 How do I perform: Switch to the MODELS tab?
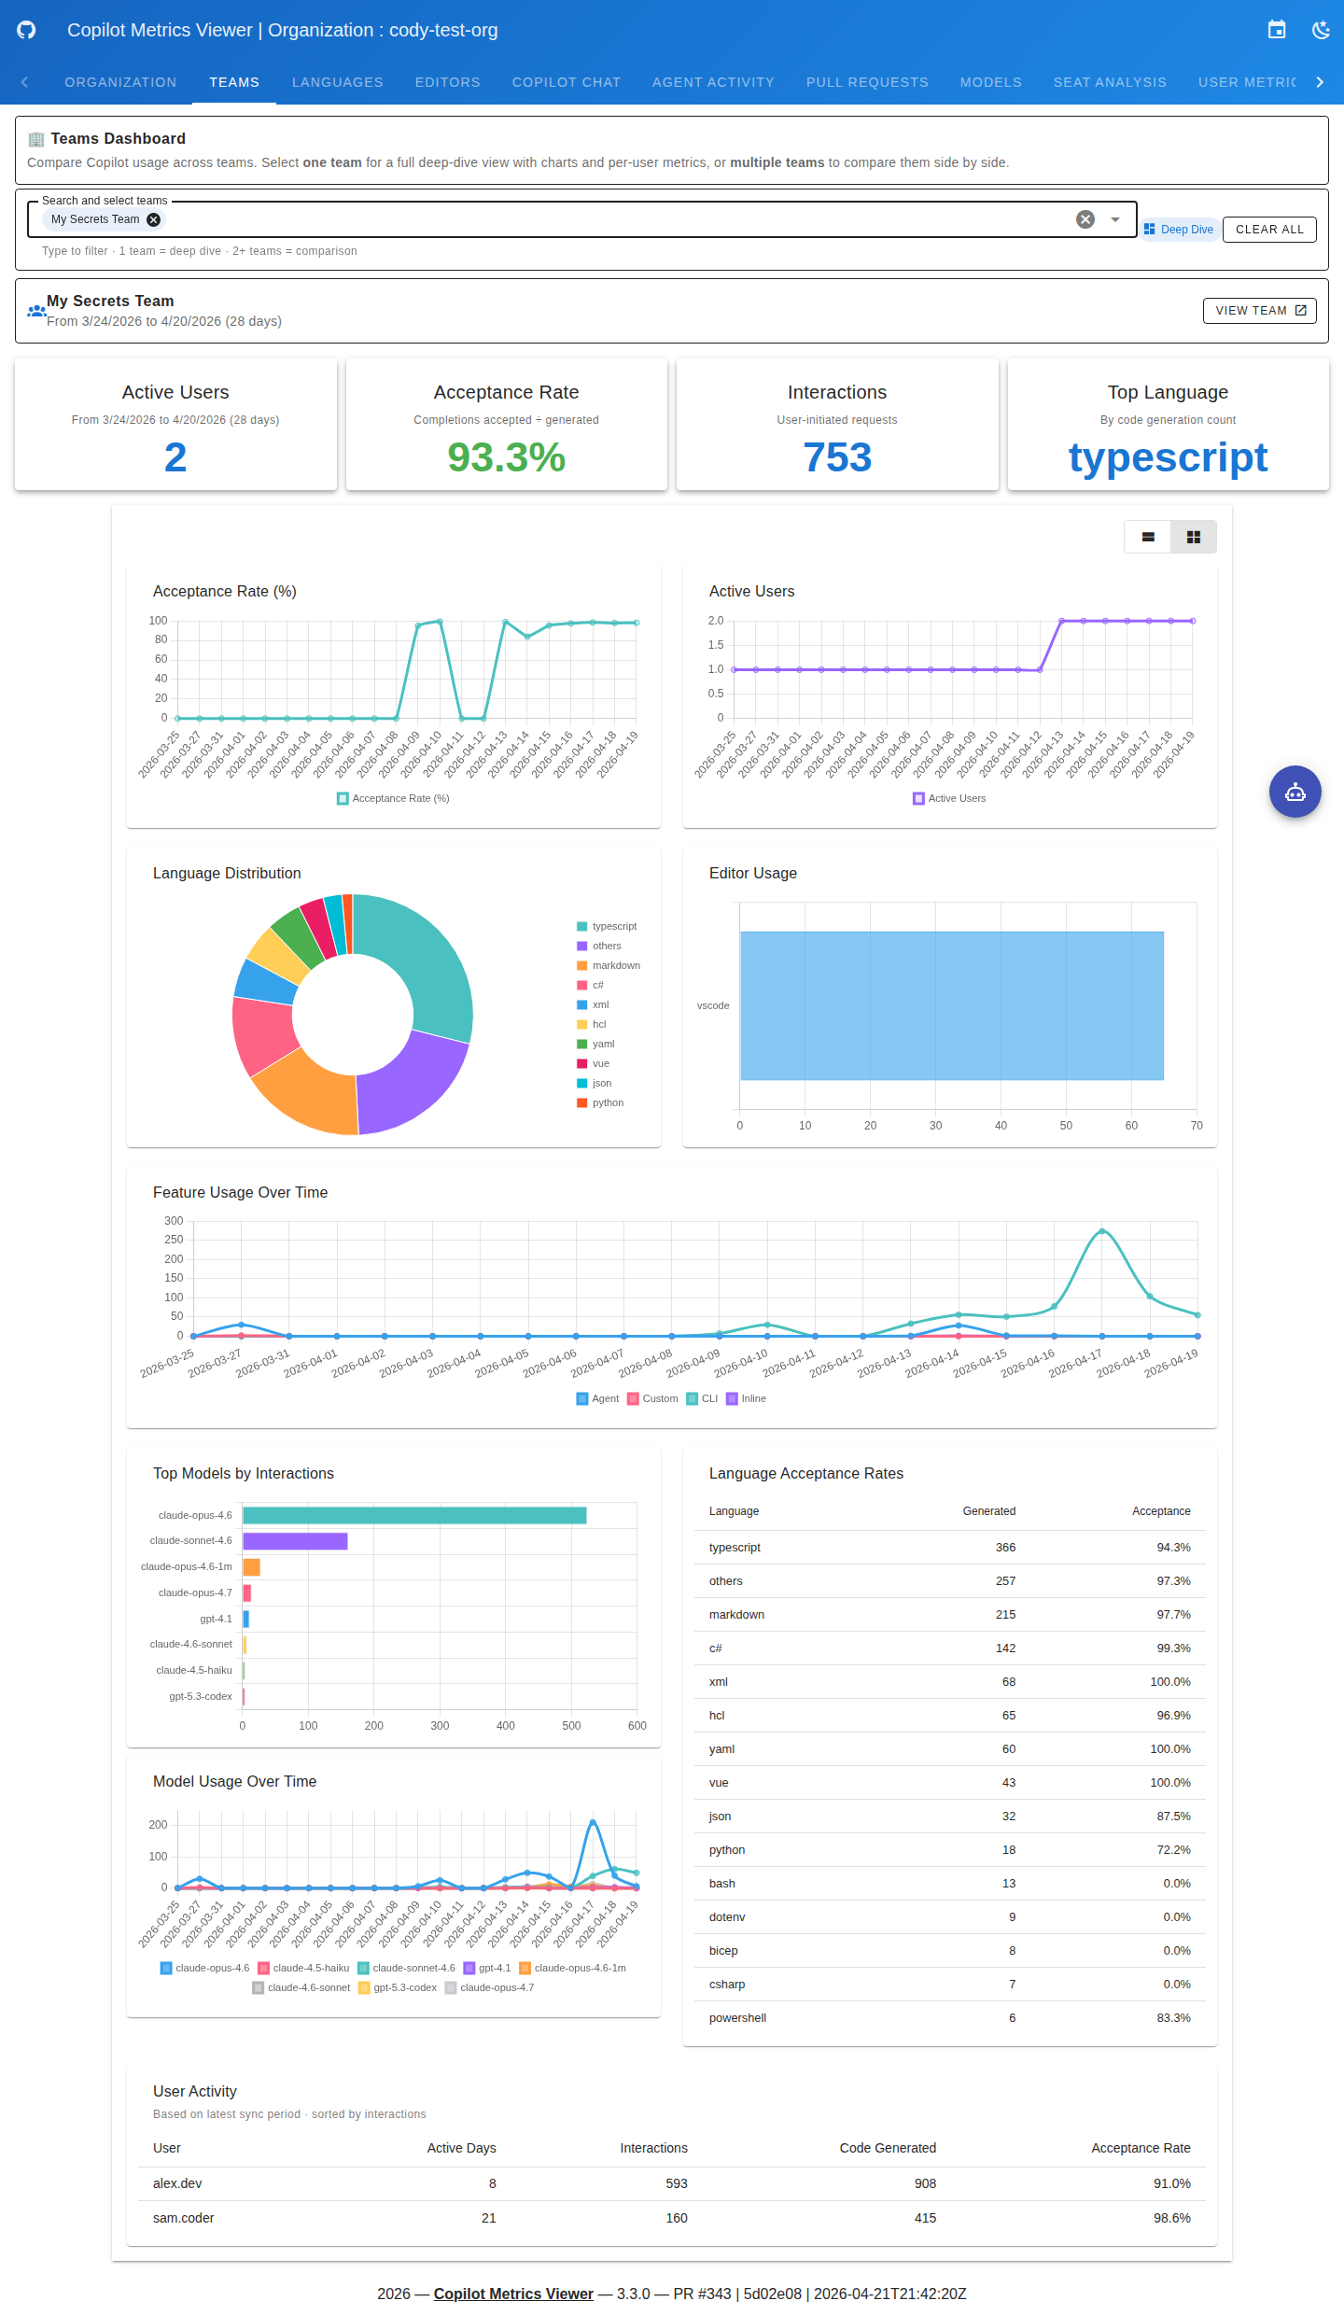click(x=991, y=82)
